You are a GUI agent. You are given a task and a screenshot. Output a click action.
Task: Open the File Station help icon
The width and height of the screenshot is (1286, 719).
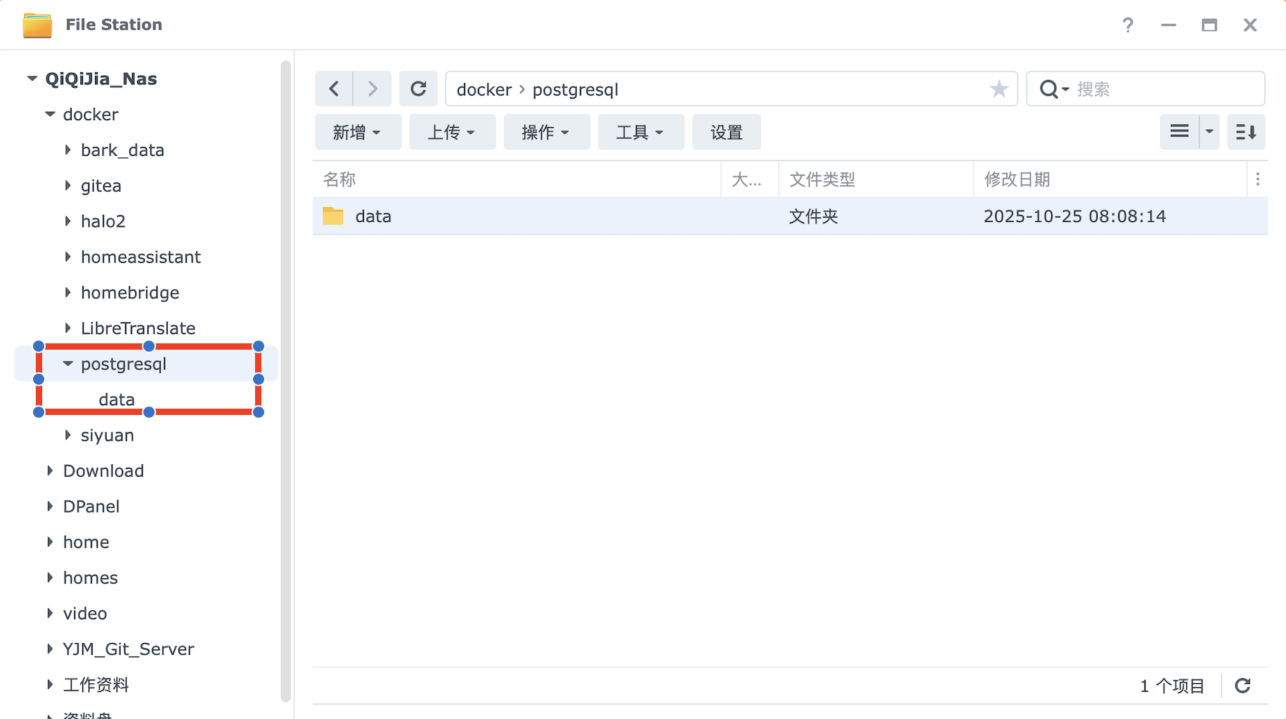tap(1128, 25)
